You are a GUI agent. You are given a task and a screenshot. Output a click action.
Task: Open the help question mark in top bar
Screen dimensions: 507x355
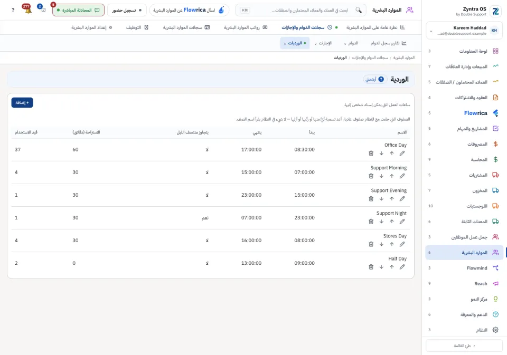(13, 10)
